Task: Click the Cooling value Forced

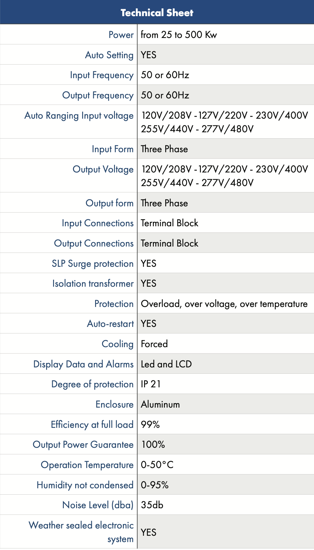Action: tap(154, 344)
